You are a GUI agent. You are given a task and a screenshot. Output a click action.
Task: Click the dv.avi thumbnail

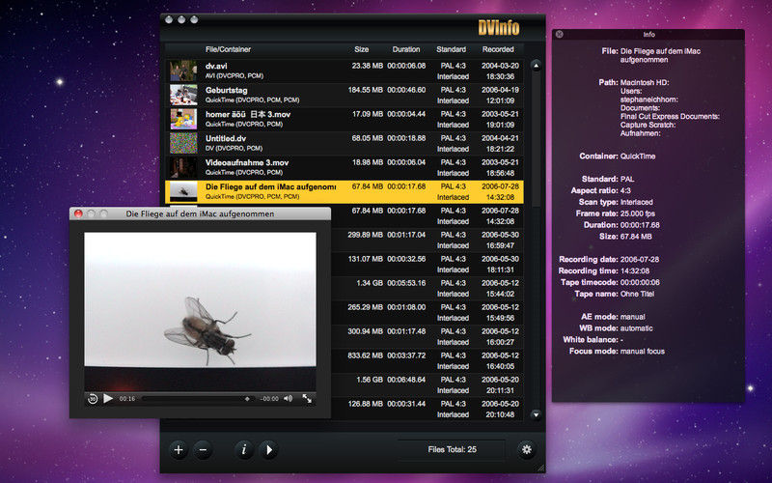tap(183, 71)
